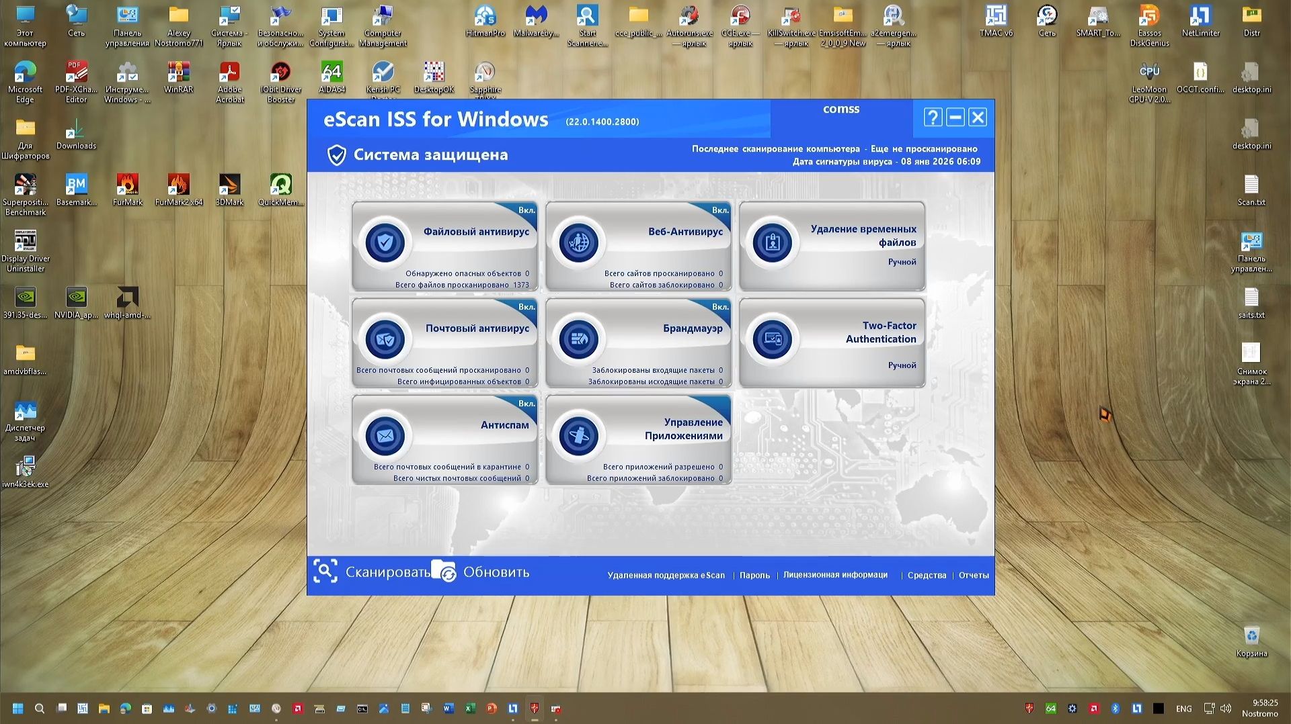1291x724 pixels.
Task: Click the Удаление временных файлов icon
Action: coord(772,242)
